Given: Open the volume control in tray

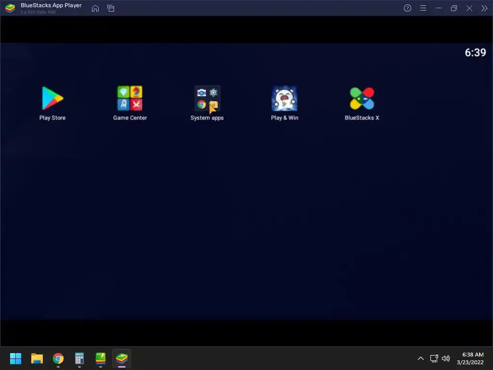Looking at the screenshot, I should coord(446,358).
